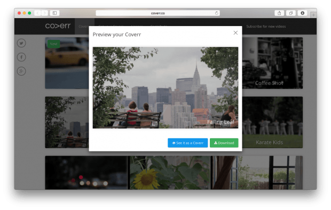Click the green Download button

tap(224, 143)
